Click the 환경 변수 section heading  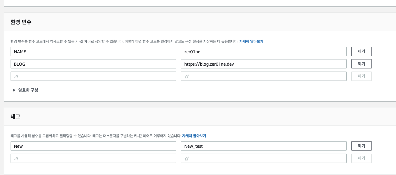21,22
